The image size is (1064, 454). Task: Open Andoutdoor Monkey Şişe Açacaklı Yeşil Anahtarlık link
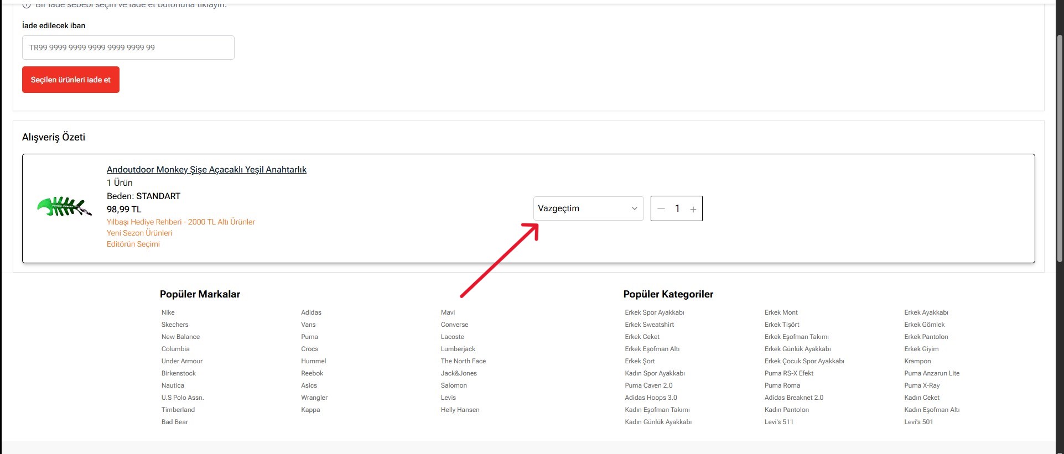206,169
